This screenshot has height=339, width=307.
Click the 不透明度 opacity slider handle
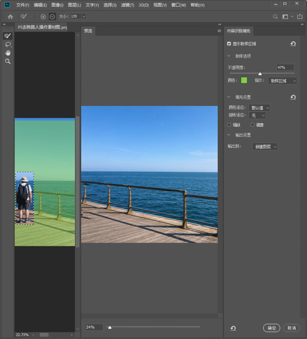260,74
